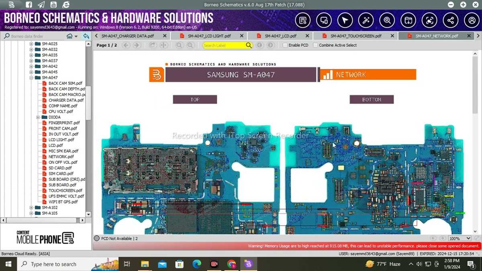Open the Internet Explorer web icon

pos(66,5)
